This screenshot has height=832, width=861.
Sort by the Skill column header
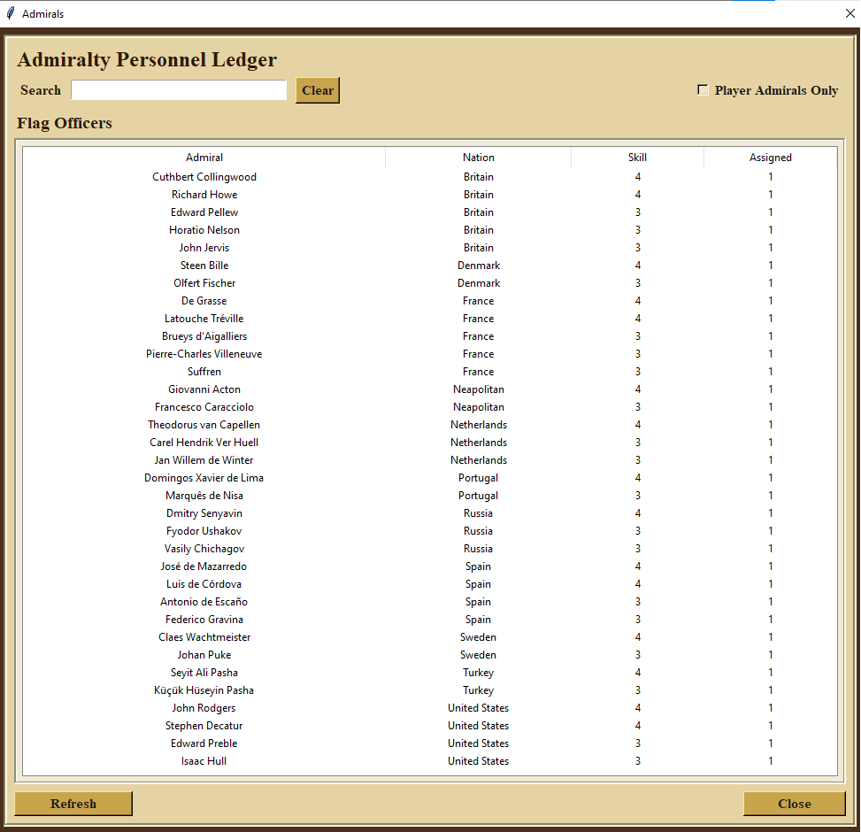tap(637, 158)
